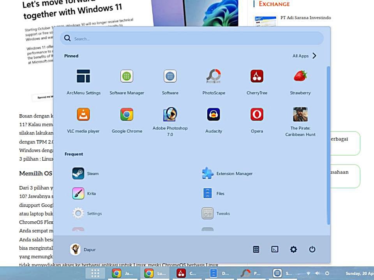Screen dimensions: 374x280
Task: Switch to the PhotoScape taskbar window
Action: coord(251,273)
